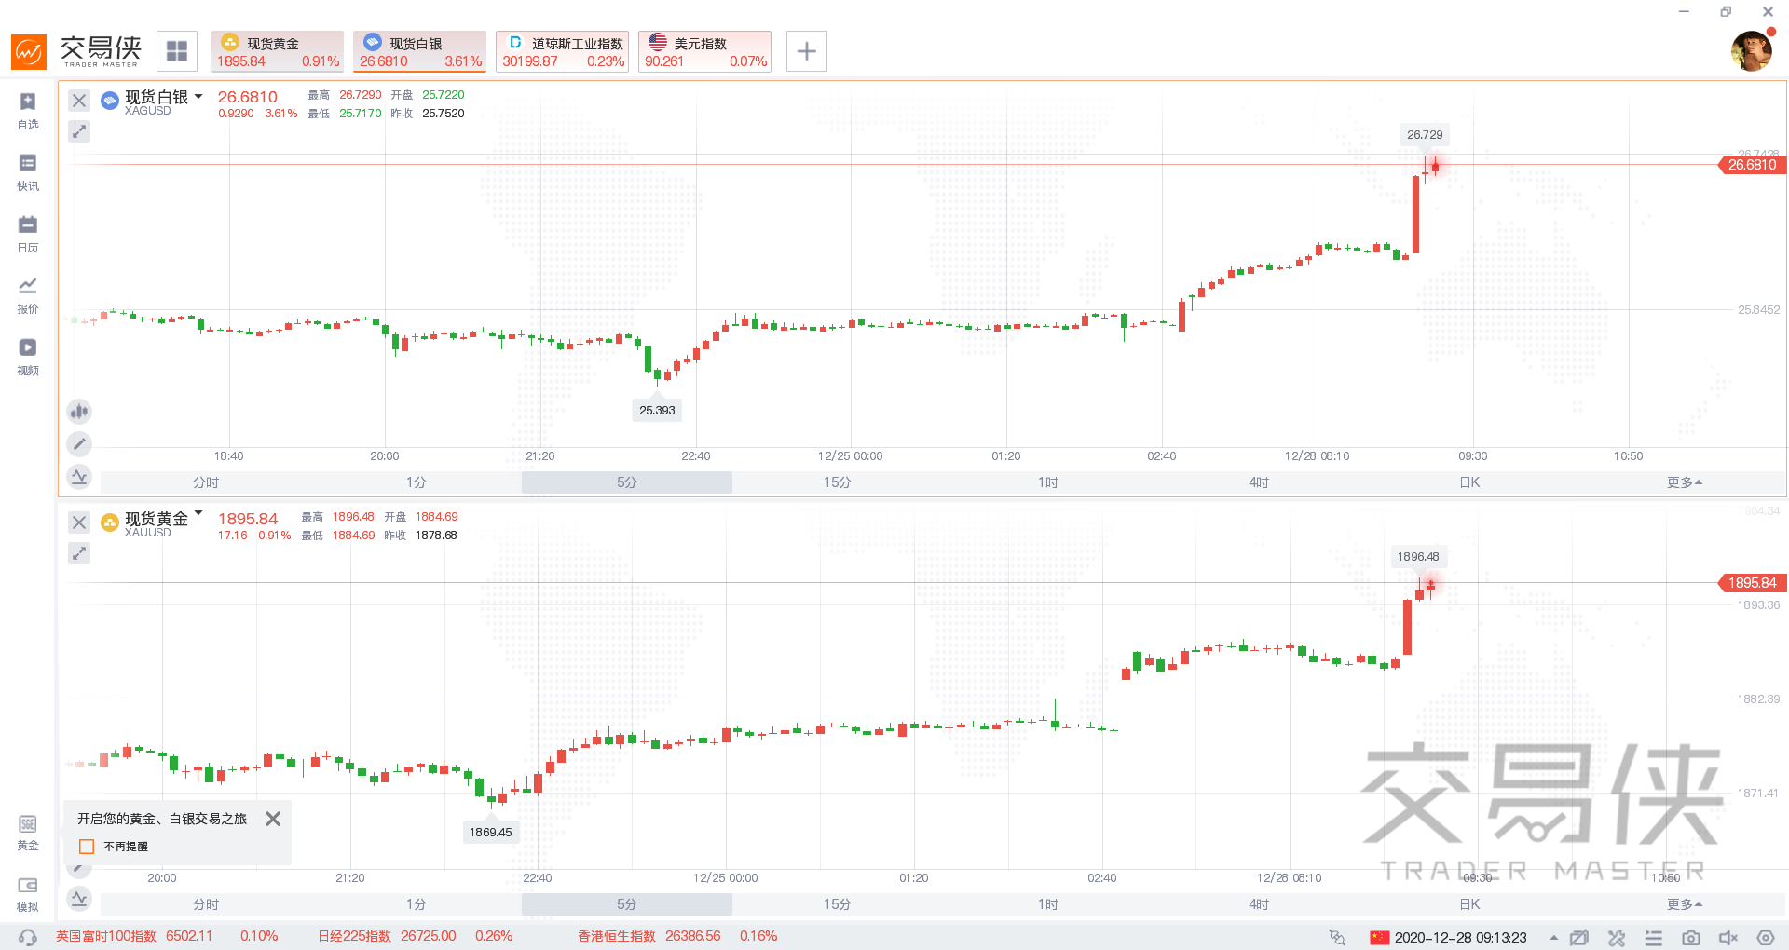The image size is (1789, 950).
Task: Select 1分 timeframe on silver chart
Action: (417, 482)
